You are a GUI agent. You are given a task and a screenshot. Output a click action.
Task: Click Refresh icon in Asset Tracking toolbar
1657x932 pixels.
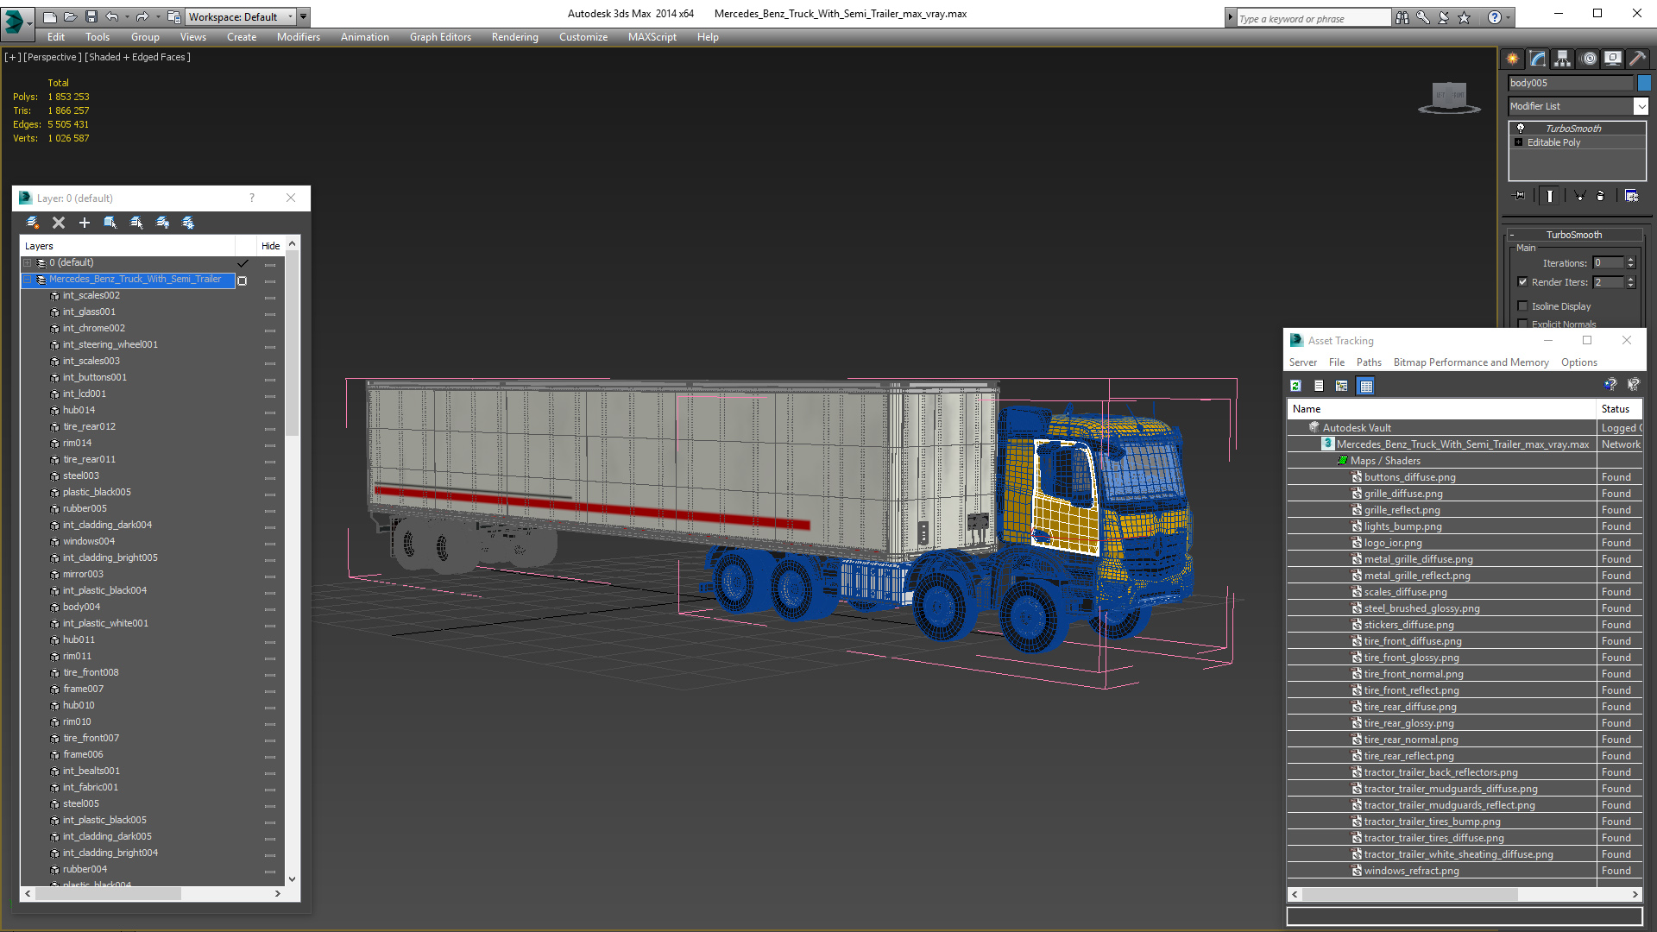point(1295,386)
